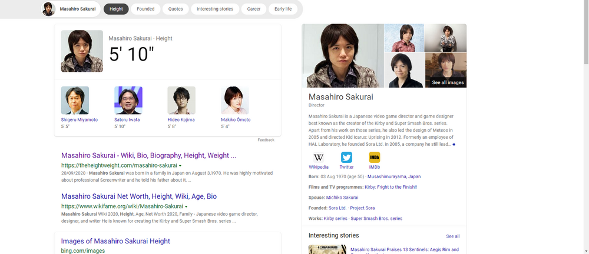The height and width of the screenshot is (254, 589).
Task: Open the Musashimurayama, Japan link
Action: [394, 177]
